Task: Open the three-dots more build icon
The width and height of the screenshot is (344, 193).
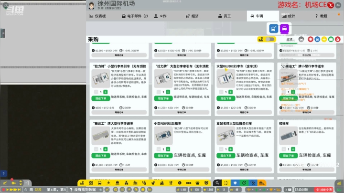Action: 188,183
